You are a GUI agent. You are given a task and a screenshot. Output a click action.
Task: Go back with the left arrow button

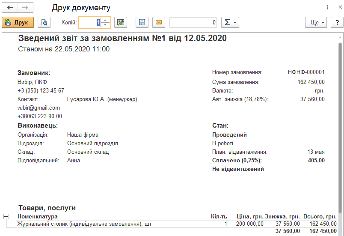pyautogui.click(x=10, y=7)
